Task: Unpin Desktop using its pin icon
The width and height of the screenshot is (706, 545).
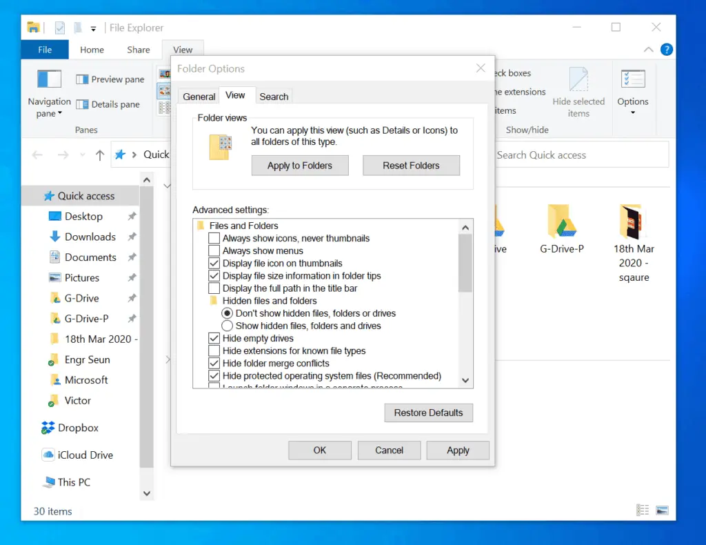Action: [x=132, y=217]
